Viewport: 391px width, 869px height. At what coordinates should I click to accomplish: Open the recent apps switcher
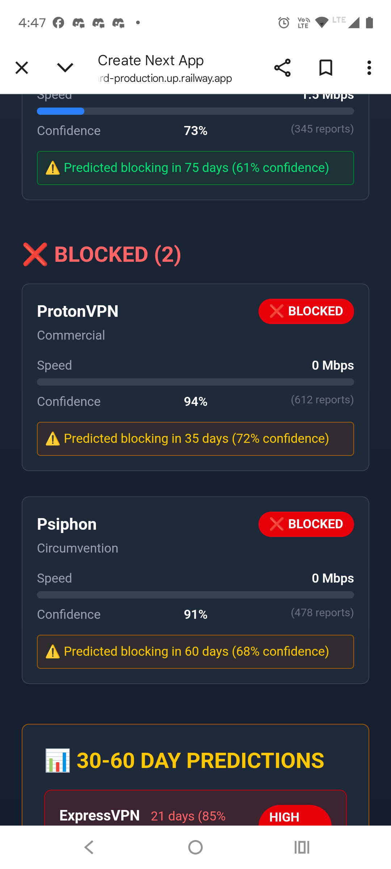[302, 847]
